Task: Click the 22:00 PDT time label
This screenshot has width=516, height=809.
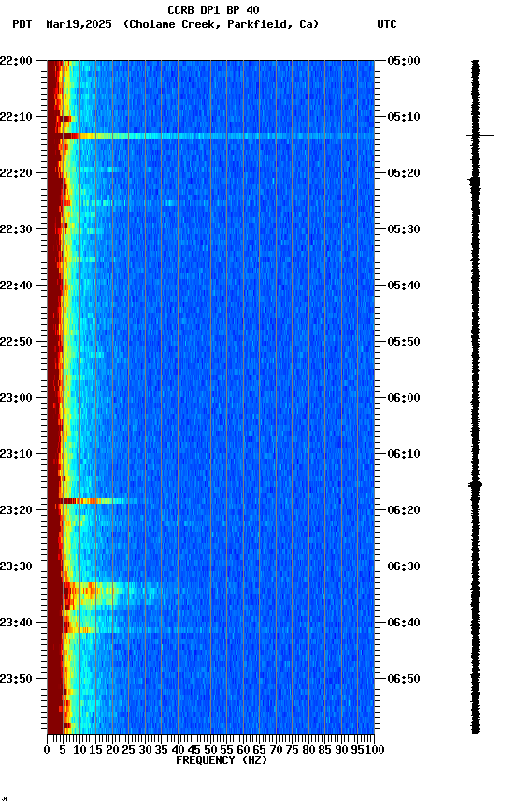Action: pos(16,61)
